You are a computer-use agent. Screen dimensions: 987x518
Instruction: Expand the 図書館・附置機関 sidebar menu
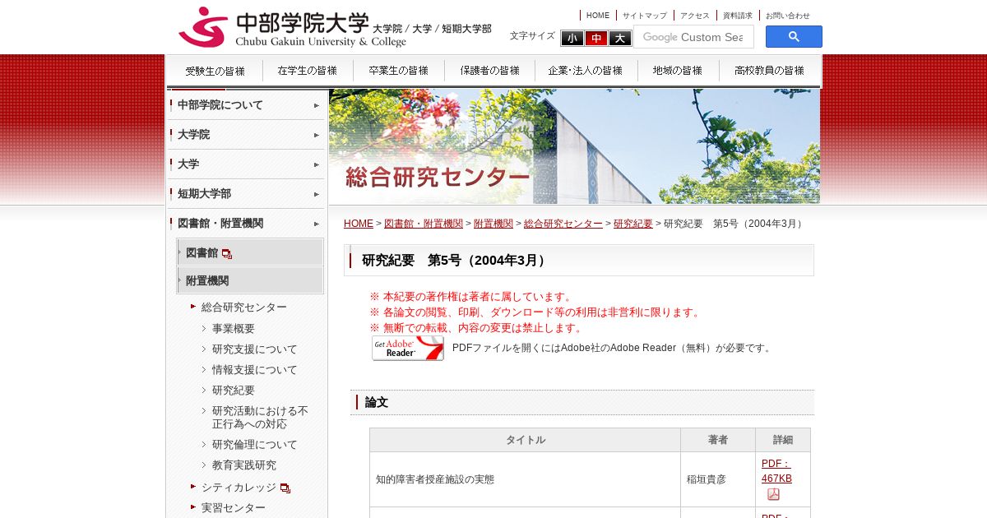[x=246, y=224]
